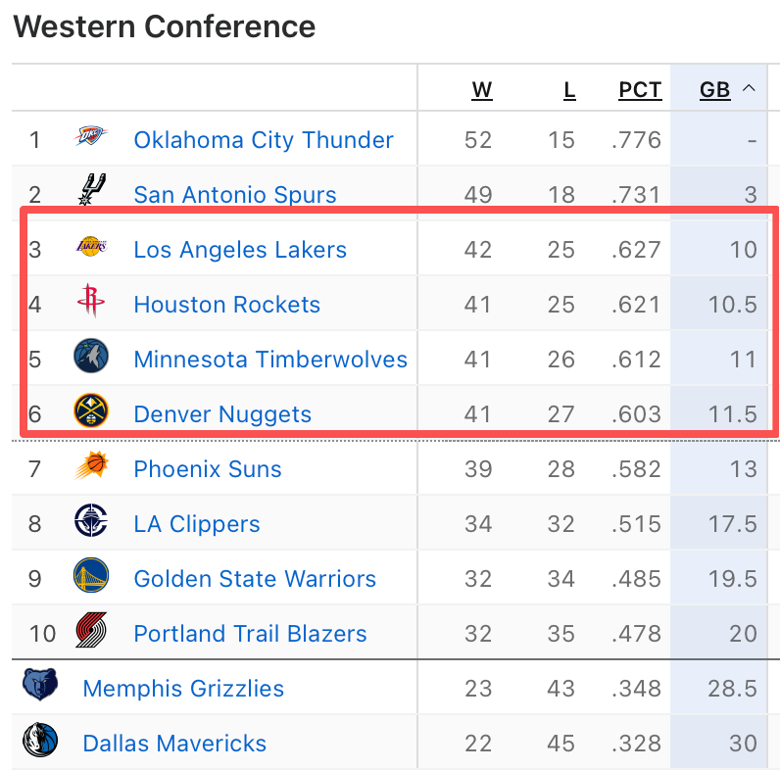Click the Portland Trail Blazers logo icon
The image size is (780, 770).
click(91, 632)
